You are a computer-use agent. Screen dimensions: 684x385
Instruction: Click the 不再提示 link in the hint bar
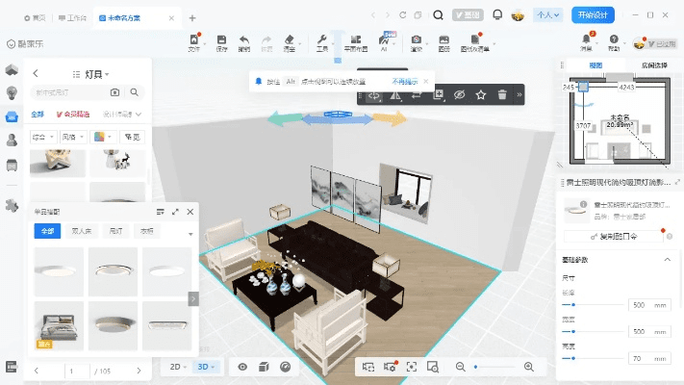coord(405,82)
